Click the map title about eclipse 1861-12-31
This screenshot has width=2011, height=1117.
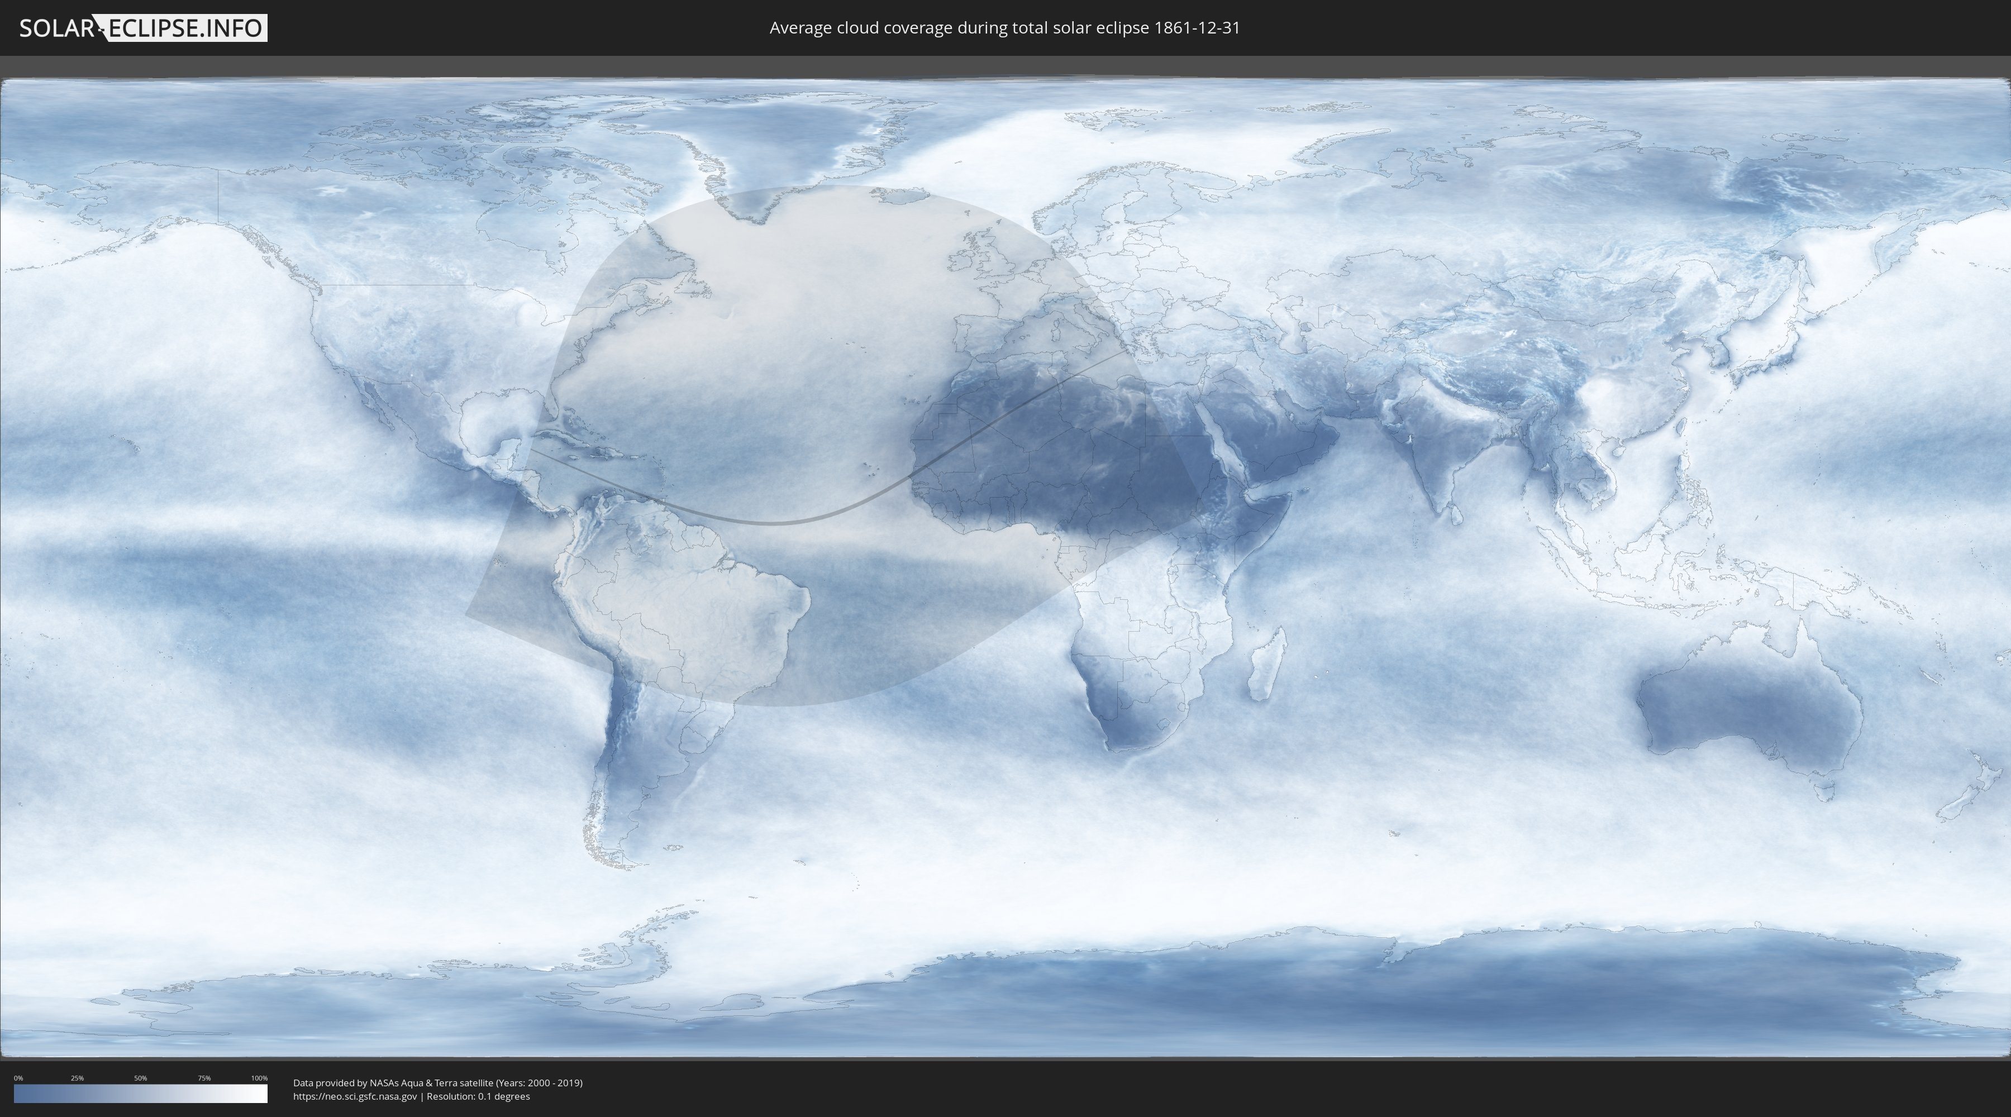[1005, 28]
